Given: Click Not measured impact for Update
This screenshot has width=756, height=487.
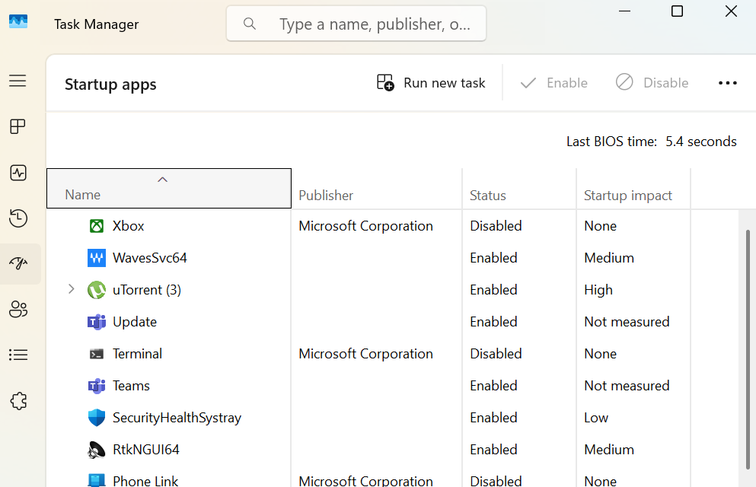Looking at the screenshot, I should tap(627, 322).
